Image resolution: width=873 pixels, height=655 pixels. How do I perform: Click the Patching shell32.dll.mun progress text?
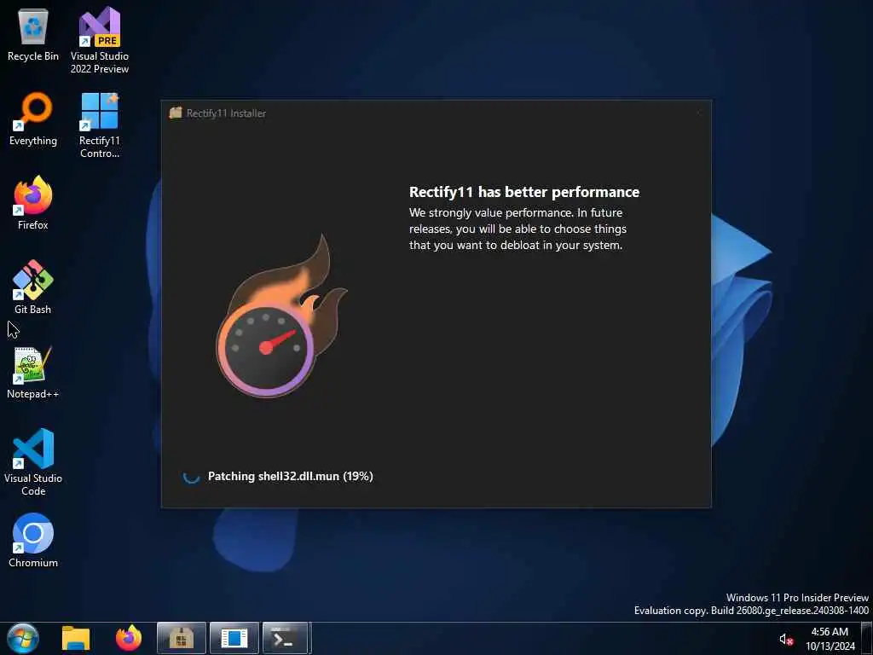[x=290, y=476]
